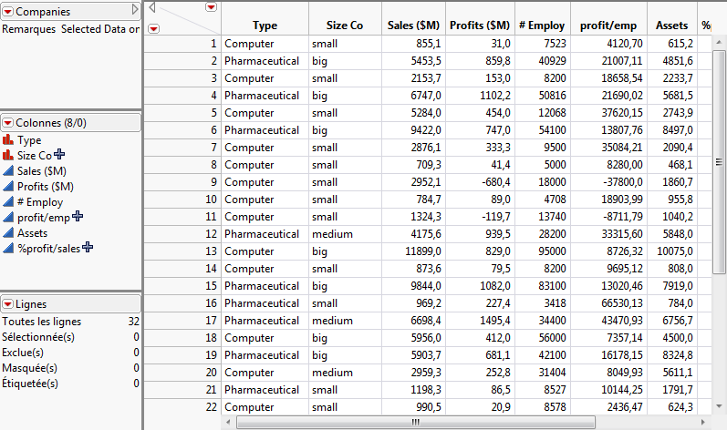Open columns red triangle menu in table corner
The width and height of the screenshot is (727, 430).
(212, 7)
